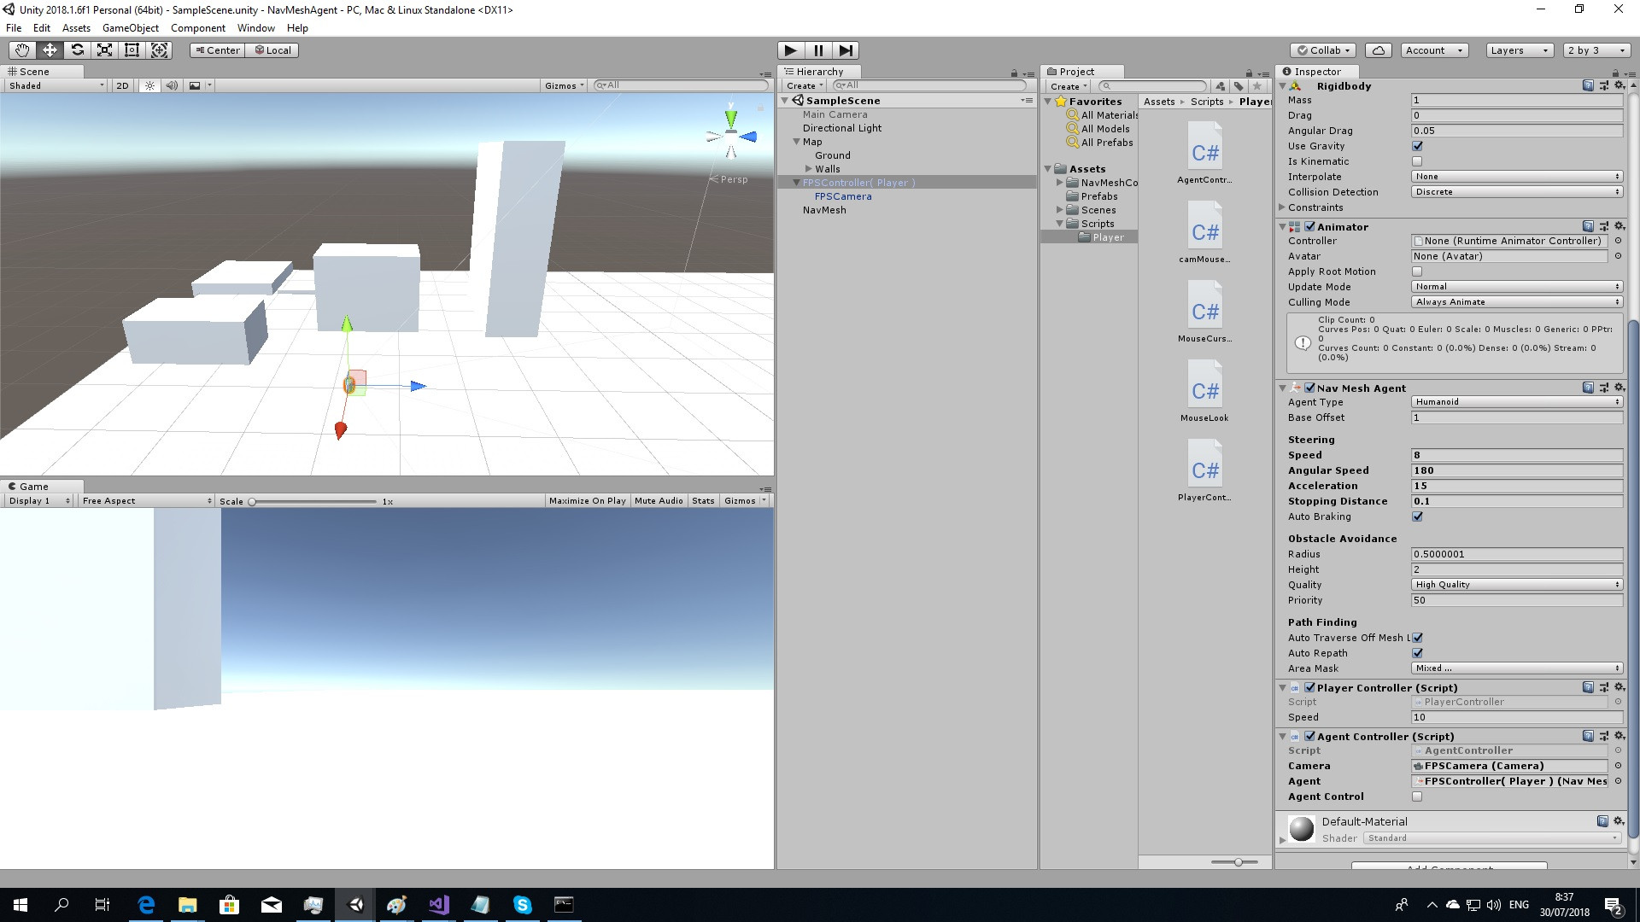
Task: Open Collision Detection dropdown
Action: pos(1517,192)
